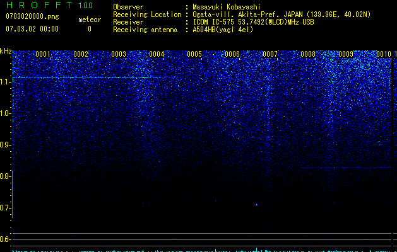Image resolution: width=397 pixels, height=252 pixels.
Task: Click the 0.8 frequency axis label
Action: [4, 176]
